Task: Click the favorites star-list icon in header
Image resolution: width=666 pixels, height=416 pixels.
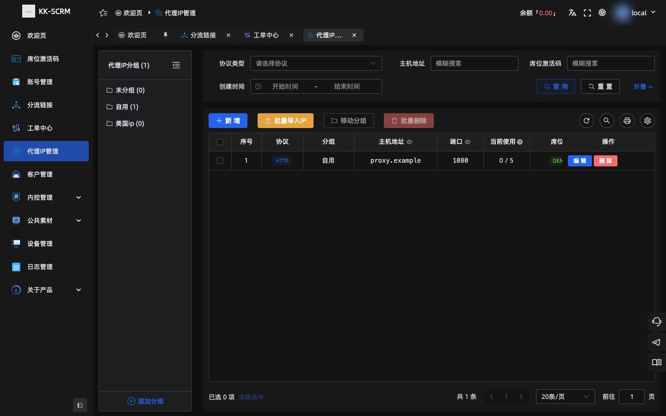Action: pyautogui.click(x=104, y=13)
